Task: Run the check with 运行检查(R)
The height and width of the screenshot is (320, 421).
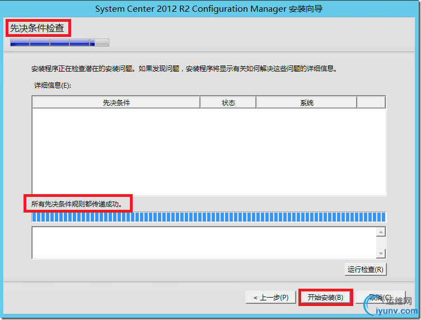Action: [x=366, y=269]
